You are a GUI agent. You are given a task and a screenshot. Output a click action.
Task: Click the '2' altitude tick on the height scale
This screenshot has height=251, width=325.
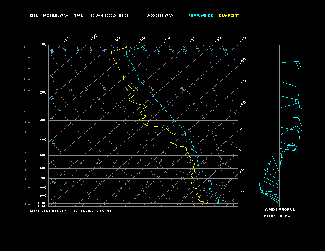point(25,187)
